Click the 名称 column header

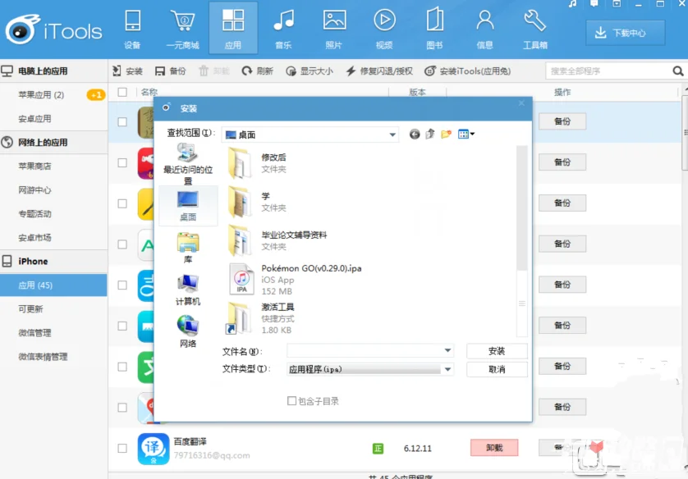pos(149,92)
